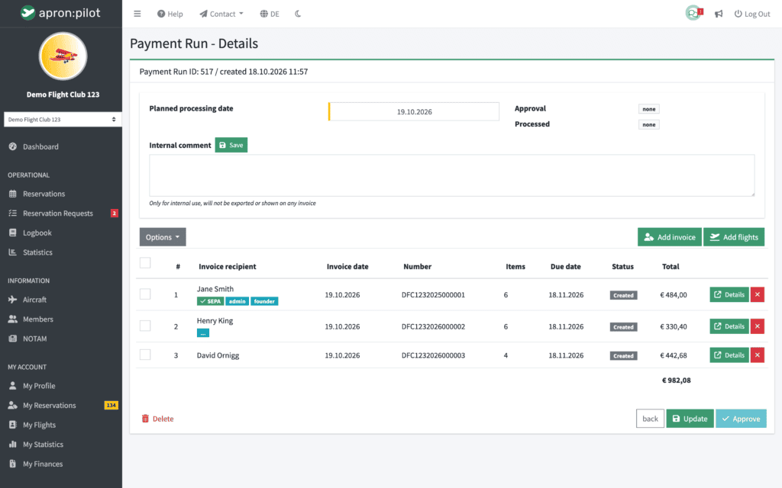This screenshot has width=782, height=488.
Task: Check the David Ornigg invoice row
Action: coord(145,355)
